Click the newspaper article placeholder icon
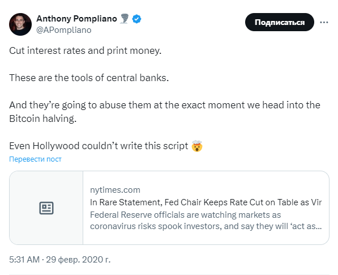338x275 pixels. tap(46, 208)
